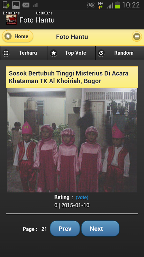Tap the star icon beside Top Vote

point(54,53)
